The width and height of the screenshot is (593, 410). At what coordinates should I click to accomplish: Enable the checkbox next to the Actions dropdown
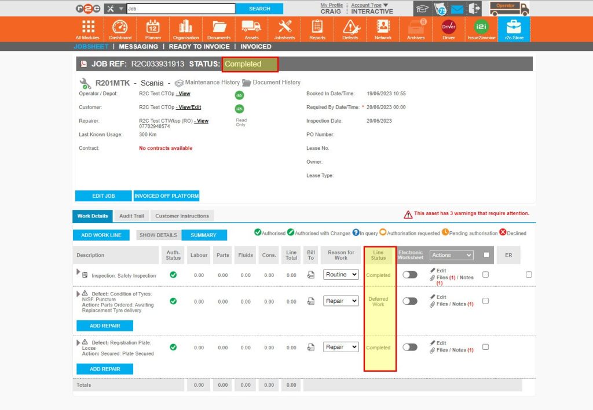click(x=486, y=255)
